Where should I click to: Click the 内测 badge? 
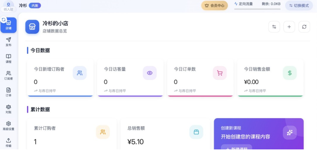coord(35,6)
